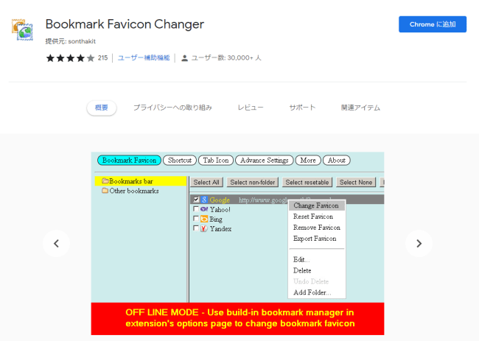Click the Bookmarks bar folder icon

click(x=105, y=181)
